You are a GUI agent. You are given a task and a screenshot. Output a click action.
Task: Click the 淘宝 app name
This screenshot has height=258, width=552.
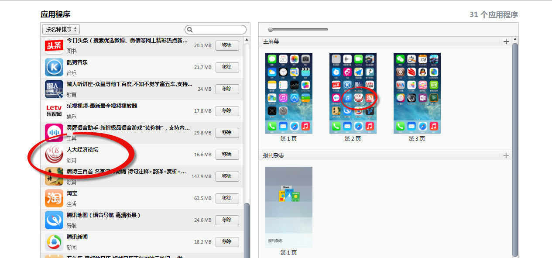click(x=72, y=193)
